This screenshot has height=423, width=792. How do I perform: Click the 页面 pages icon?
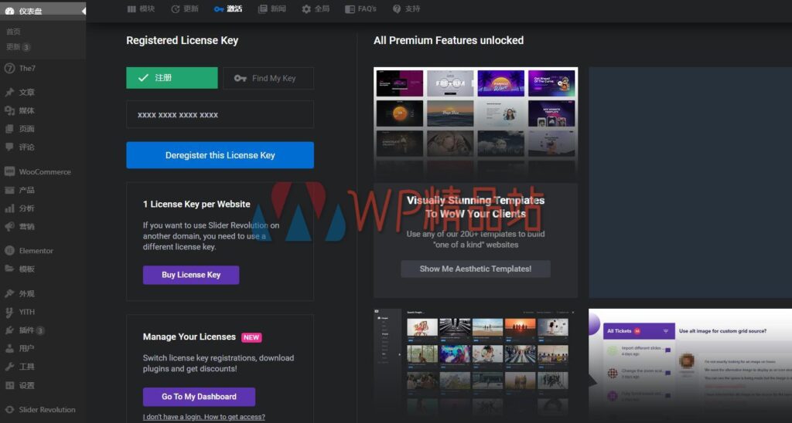[9, 129]
